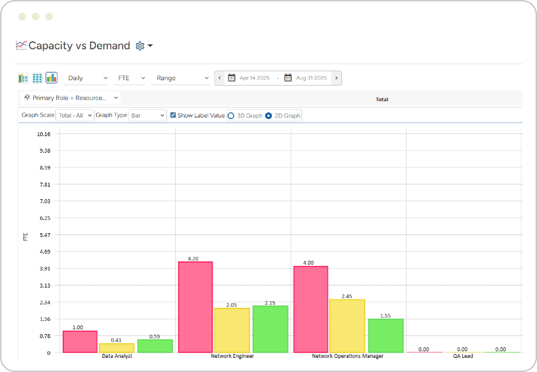Go to next date range arrow
This screenshot has height=372, width=537.
pos(336,78)
